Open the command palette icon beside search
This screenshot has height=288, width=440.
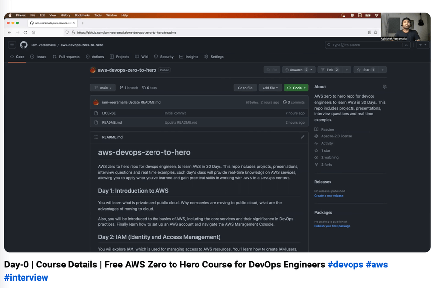point(406,45)
